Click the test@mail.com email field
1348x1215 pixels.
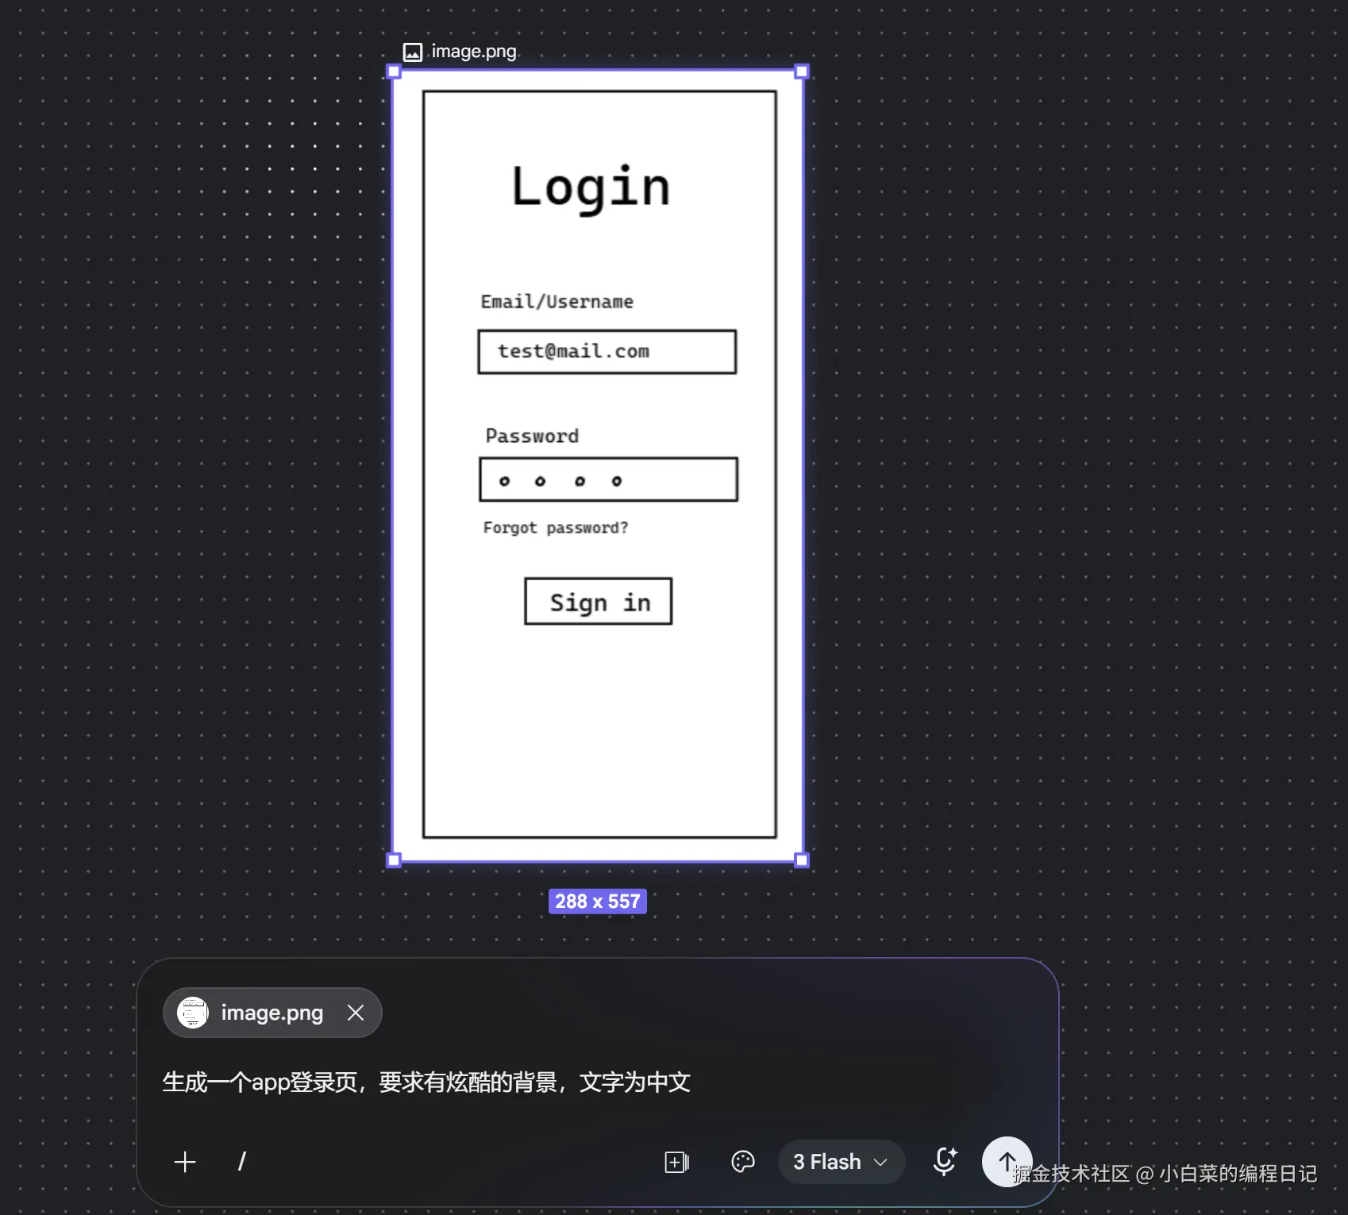(x=607, y=352)
